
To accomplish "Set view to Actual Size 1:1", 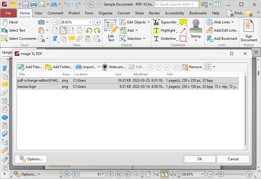I will coord(55,30).
